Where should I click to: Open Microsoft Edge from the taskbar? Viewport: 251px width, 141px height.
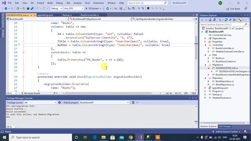tap(95, 137)
